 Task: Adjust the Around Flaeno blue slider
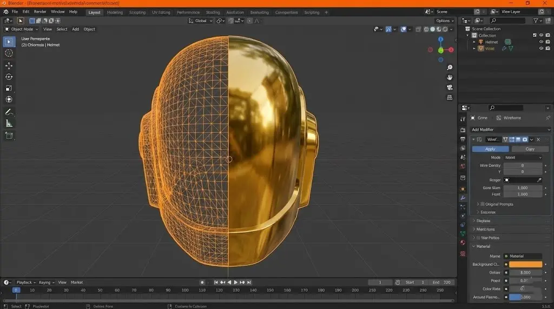coord(525,297)
